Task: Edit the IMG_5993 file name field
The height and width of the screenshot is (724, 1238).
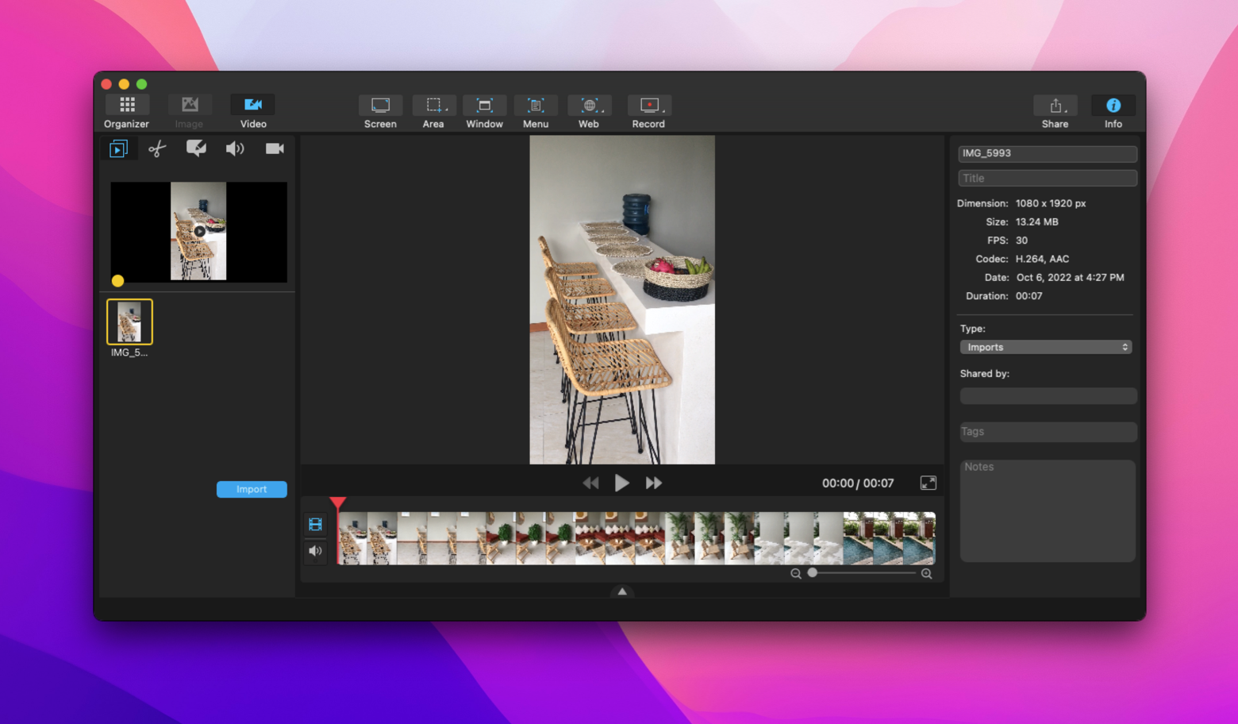Action: tap(1048, 153)
